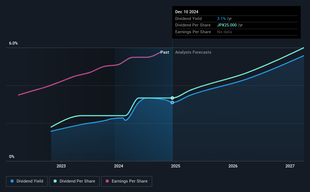Click the 2027 x-axis label
Screen dimensions: 310x192
tap(290, 166)
